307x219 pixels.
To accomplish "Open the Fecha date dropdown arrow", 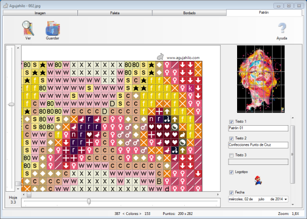I will pos(285,200).
